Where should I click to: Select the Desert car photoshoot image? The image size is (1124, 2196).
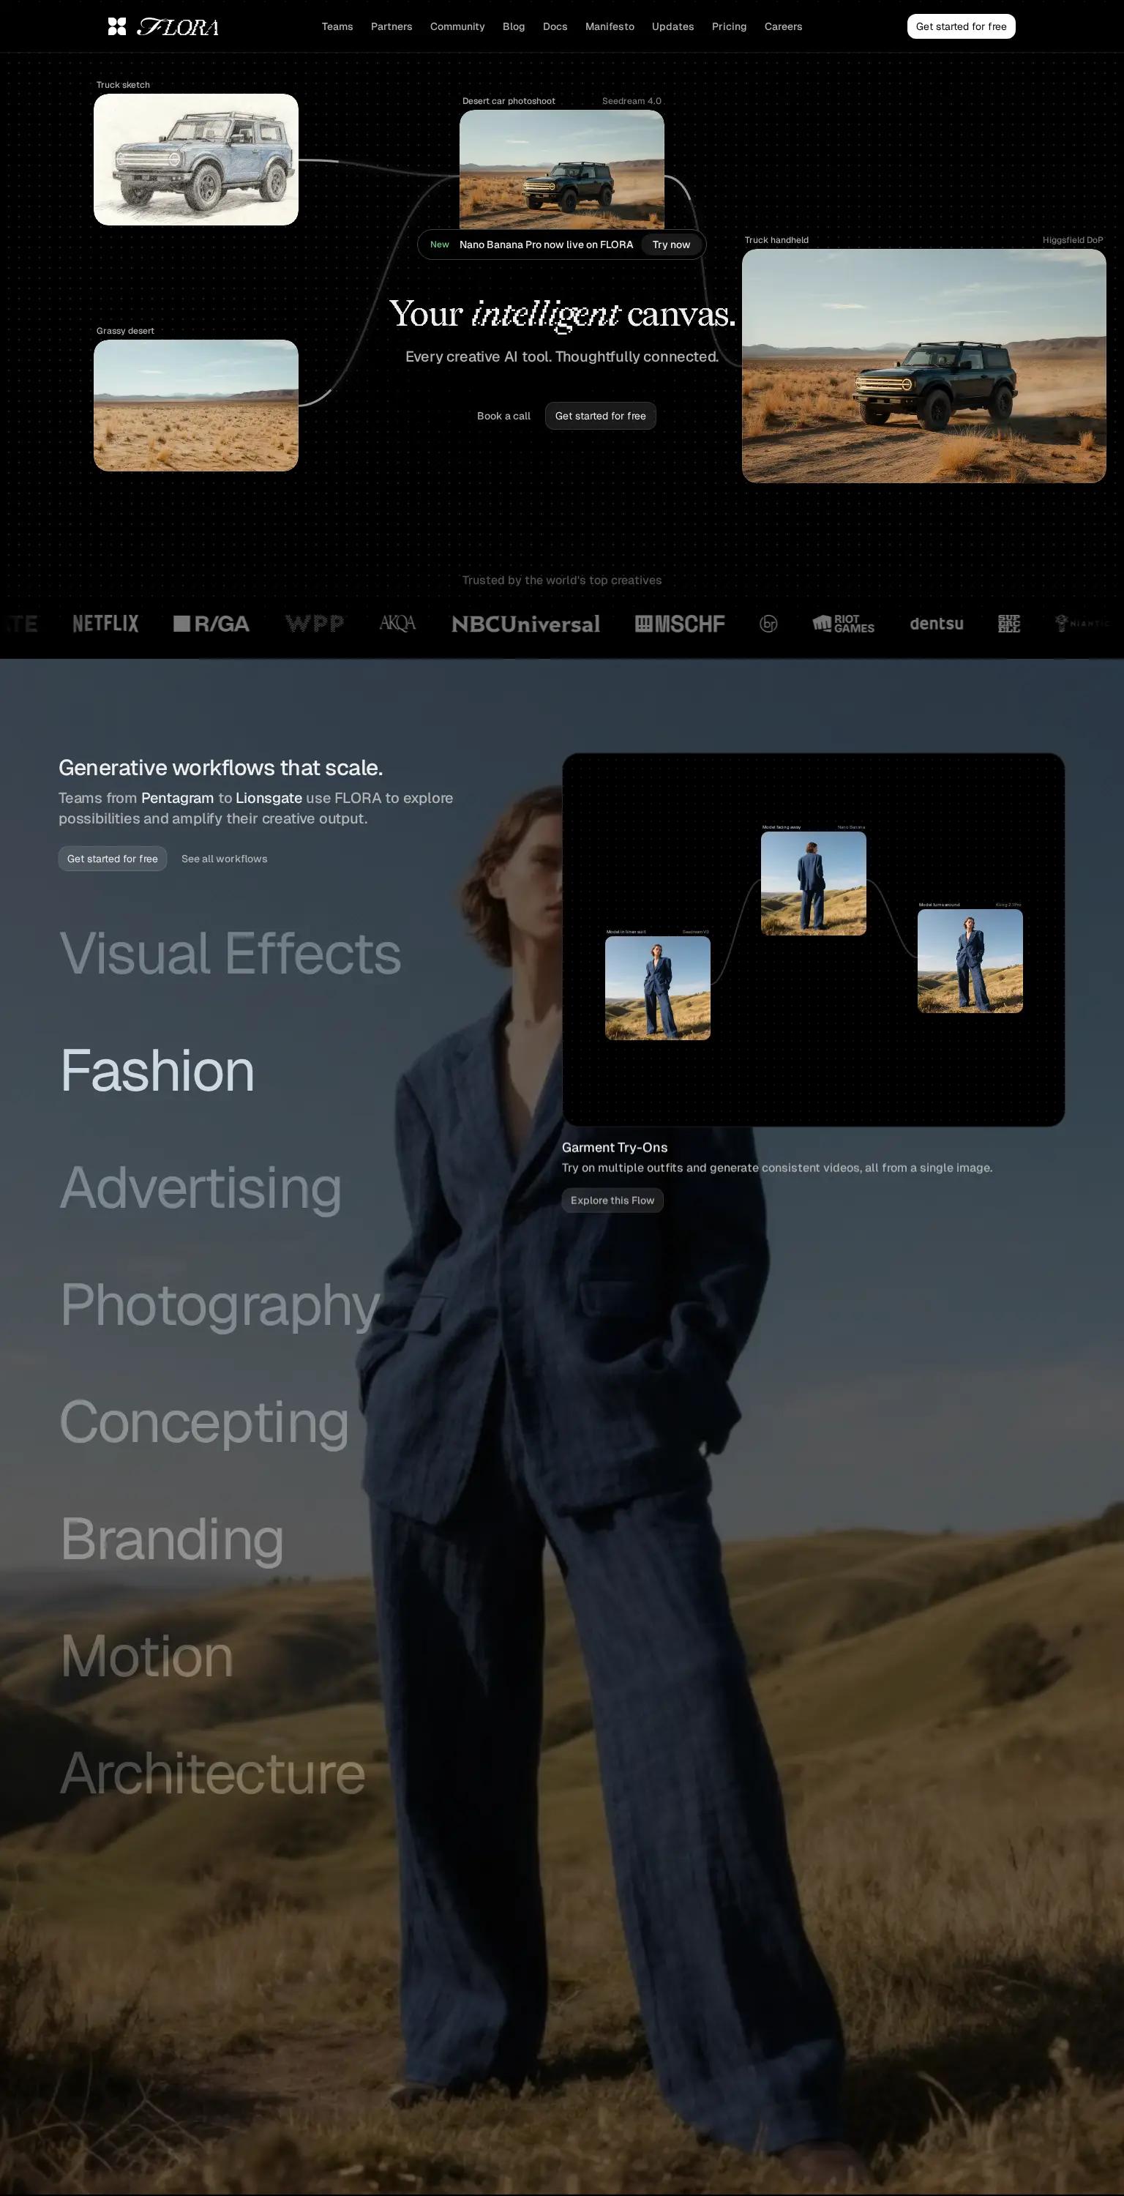pos(561,169)
